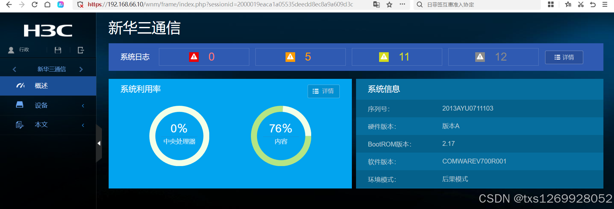This screenshot has height=209, width=614.
Task: Click the 系统日志 label
Action: pos(135,57)
